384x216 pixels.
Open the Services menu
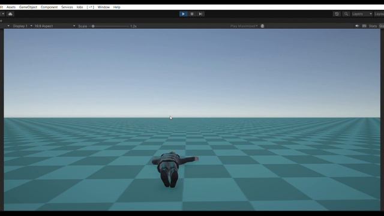click(x=67, y=7)
